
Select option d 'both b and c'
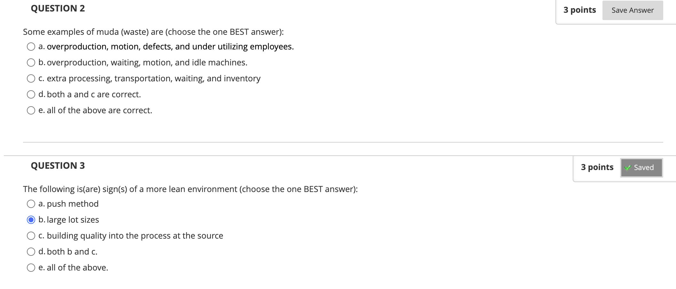(30, 251)
